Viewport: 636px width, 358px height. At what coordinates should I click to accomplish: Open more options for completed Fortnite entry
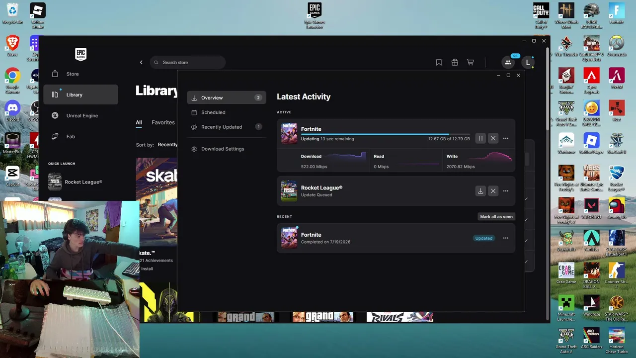pyautogui.click(x=506, y=238)
